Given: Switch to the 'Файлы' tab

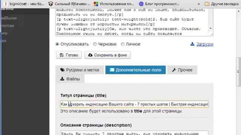Looking at the screenshot, I should pos(70,79).
